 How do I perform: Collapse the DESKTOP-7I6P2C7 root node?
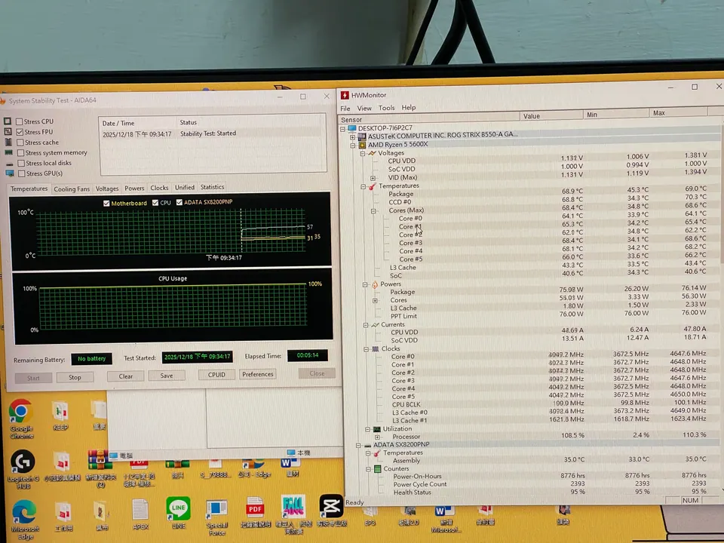coord(343,129)
